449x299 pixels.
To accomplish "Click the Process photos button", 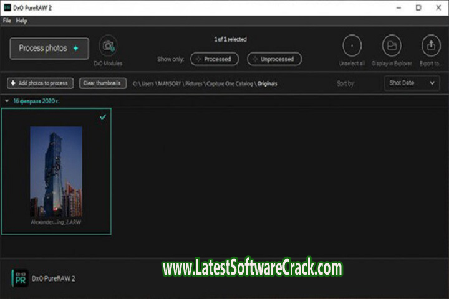I will (49, 49).
